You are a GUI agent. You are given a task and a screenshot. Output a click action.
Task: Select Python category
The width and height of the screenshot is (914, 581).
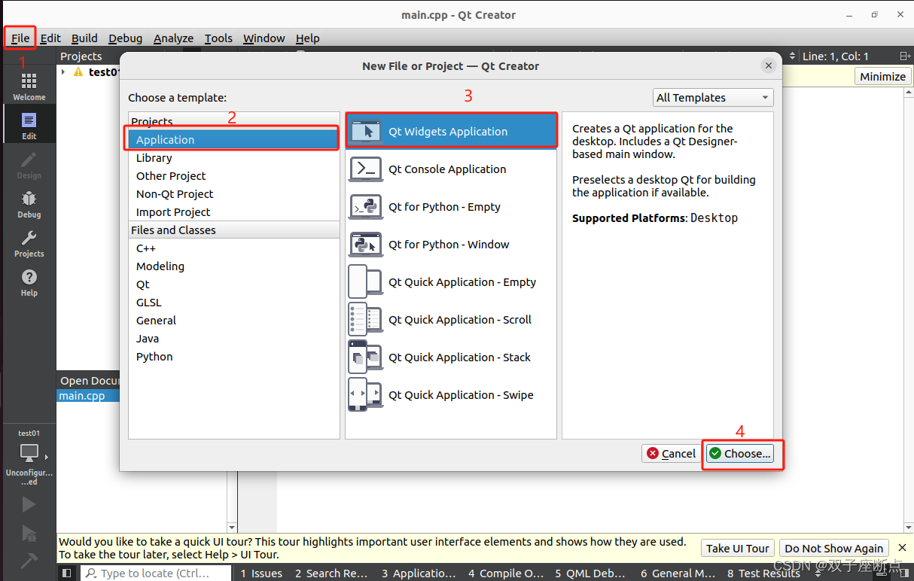point(234,356)
